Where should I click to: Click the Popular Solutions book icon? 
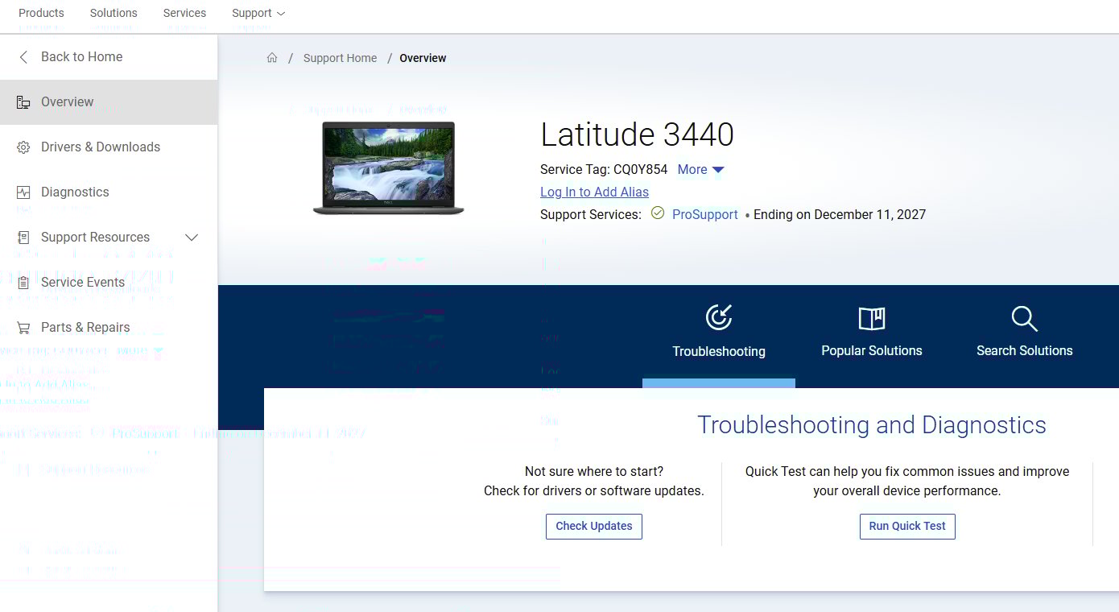pos(872,319)
